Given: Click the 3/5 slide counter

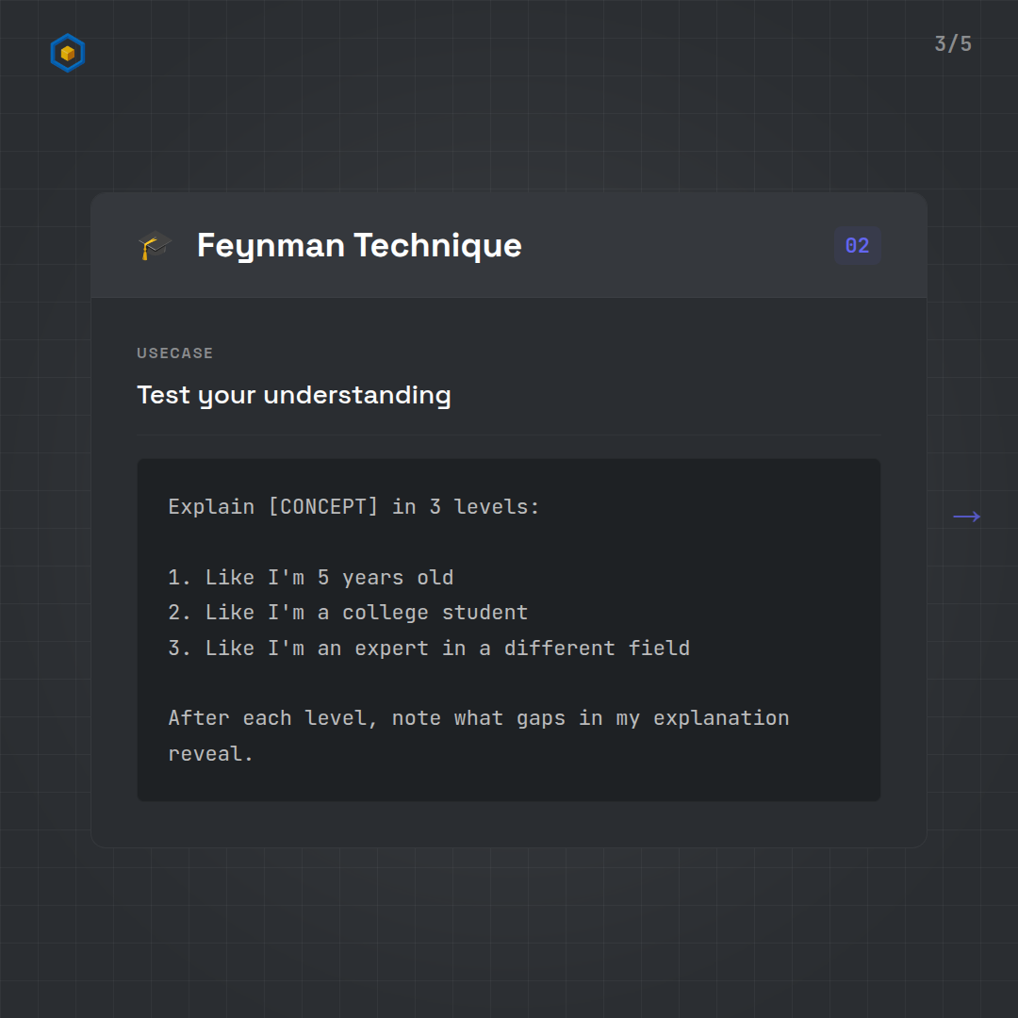Looking at the screenshot, I should click(952, 44).
